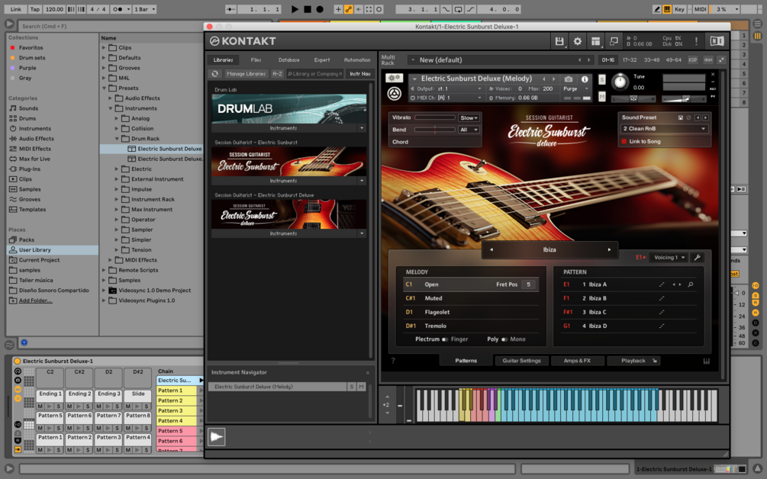Click the NI circular logo in instrument header

(x=395, y=93)
